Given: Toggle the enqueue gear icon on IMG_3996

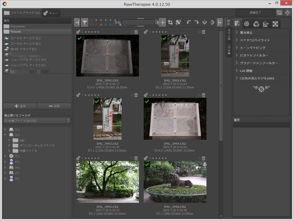Looking at the screenshot, I should [x=146, y=158].
